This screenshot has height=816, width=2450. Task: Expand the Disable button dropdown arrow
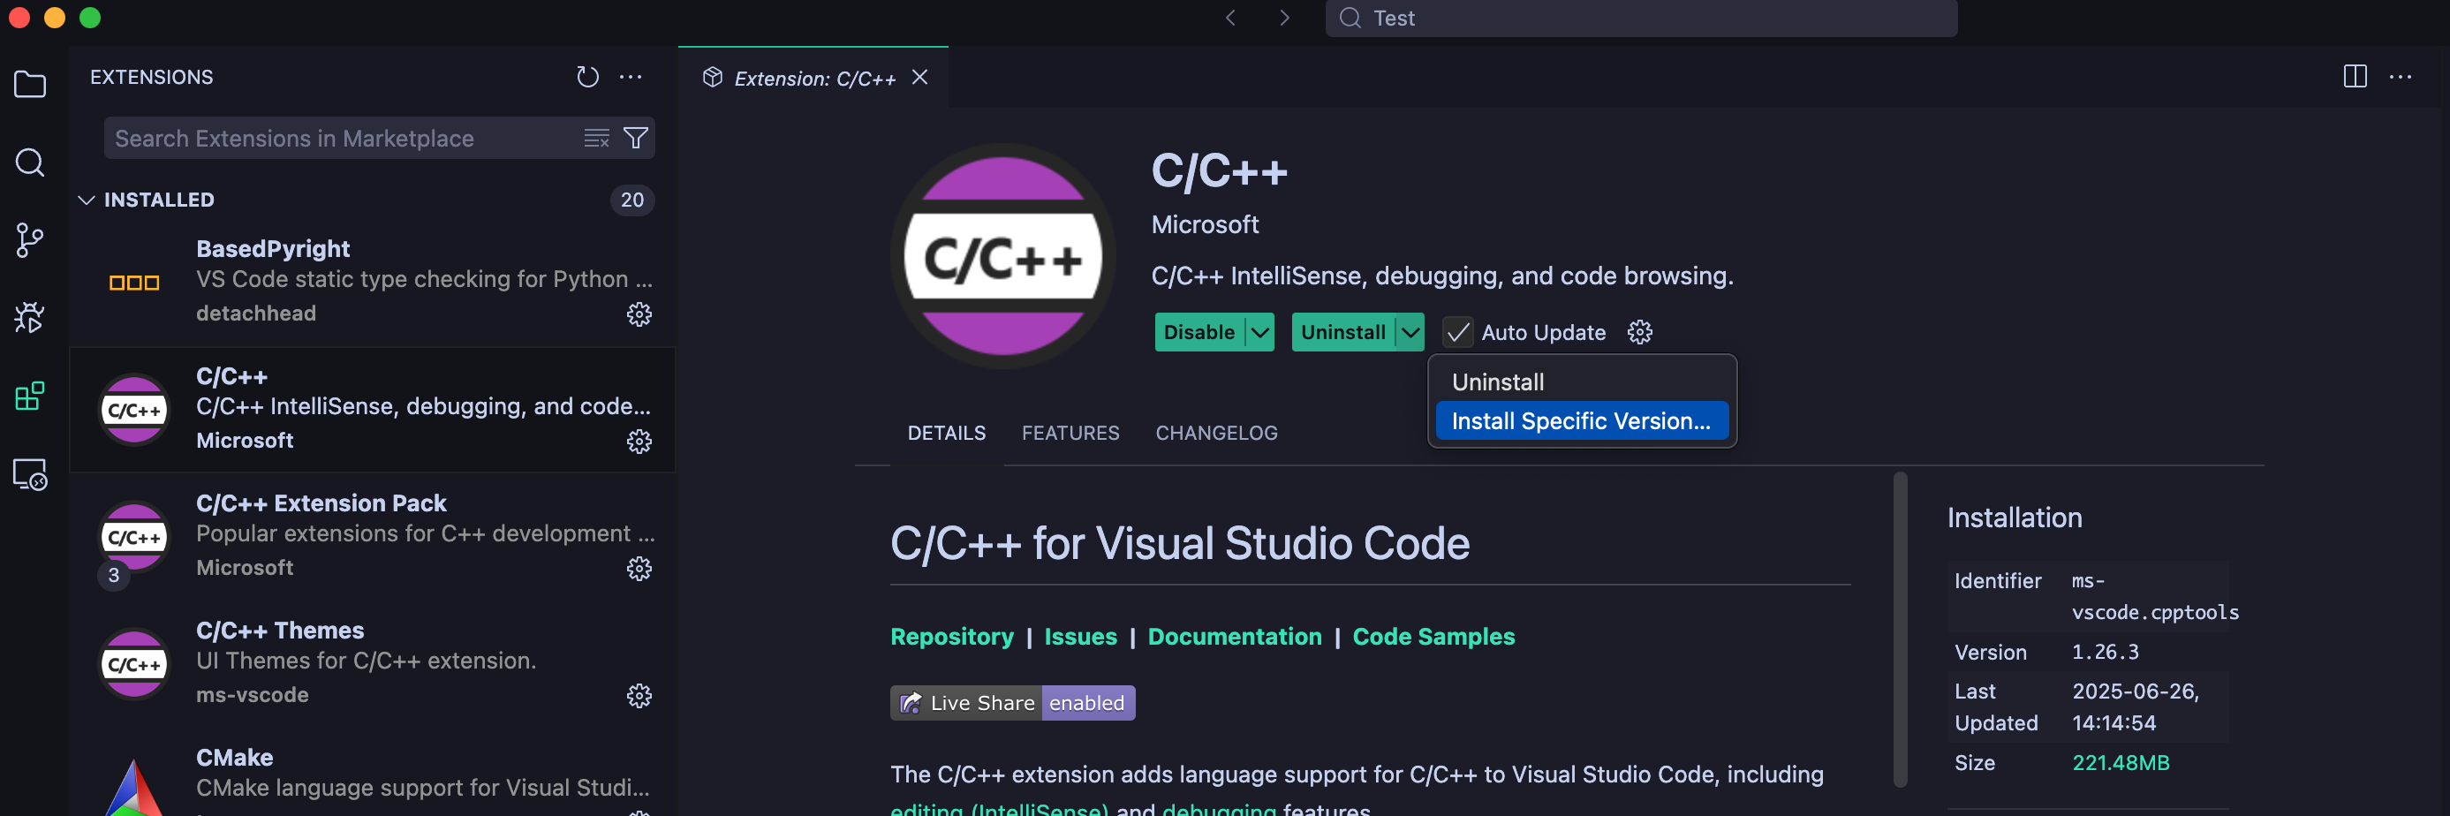pyautogui.click(x=1259, y=333)
